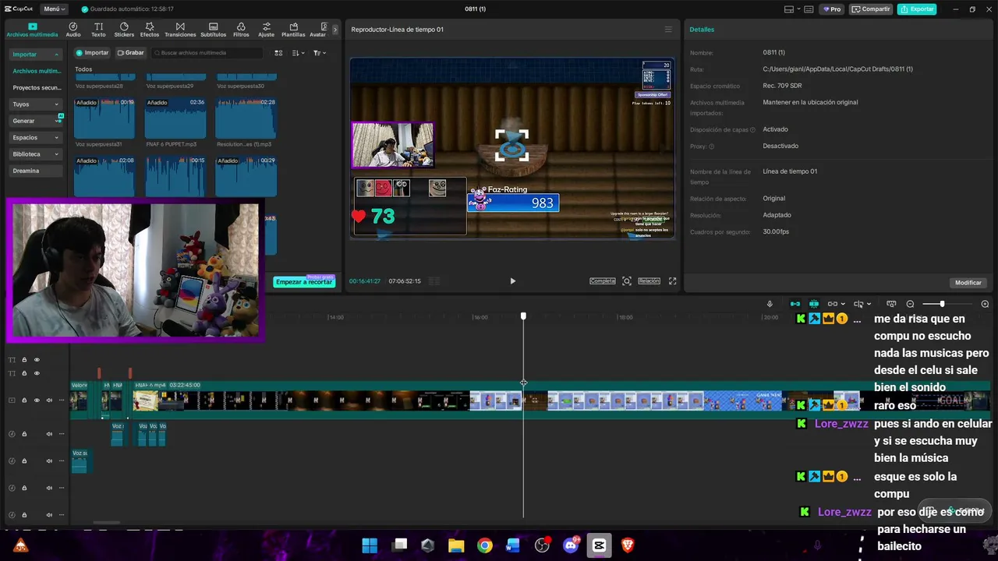The width and height of the screenshot is (998, 561).
Task: Select the FNAF 6 PUPPET.mp3 audio thumbnail
Action: 175,118
